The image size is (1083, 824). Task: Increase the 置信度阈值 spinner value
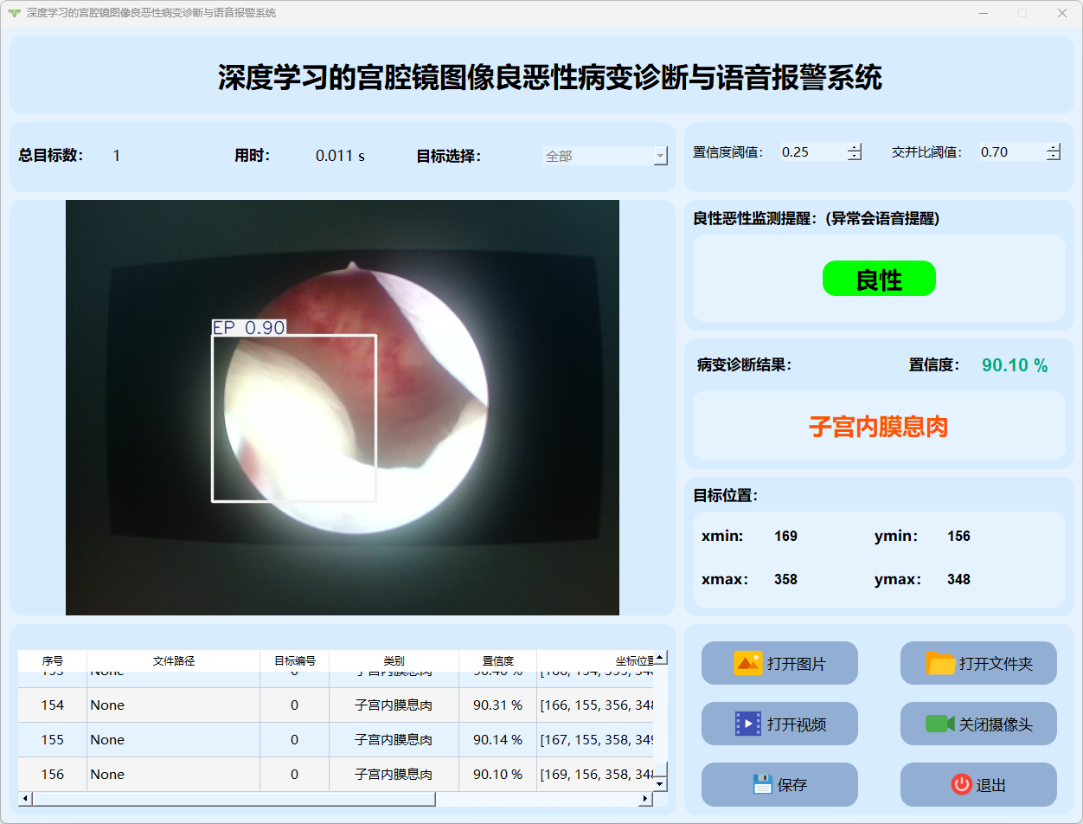point(855,147)
